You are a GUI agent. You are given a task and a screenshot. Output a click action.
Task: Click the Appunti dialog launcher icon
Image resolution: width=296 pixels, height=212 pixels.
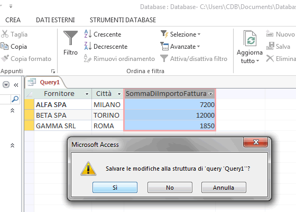[x=53, y=71]
